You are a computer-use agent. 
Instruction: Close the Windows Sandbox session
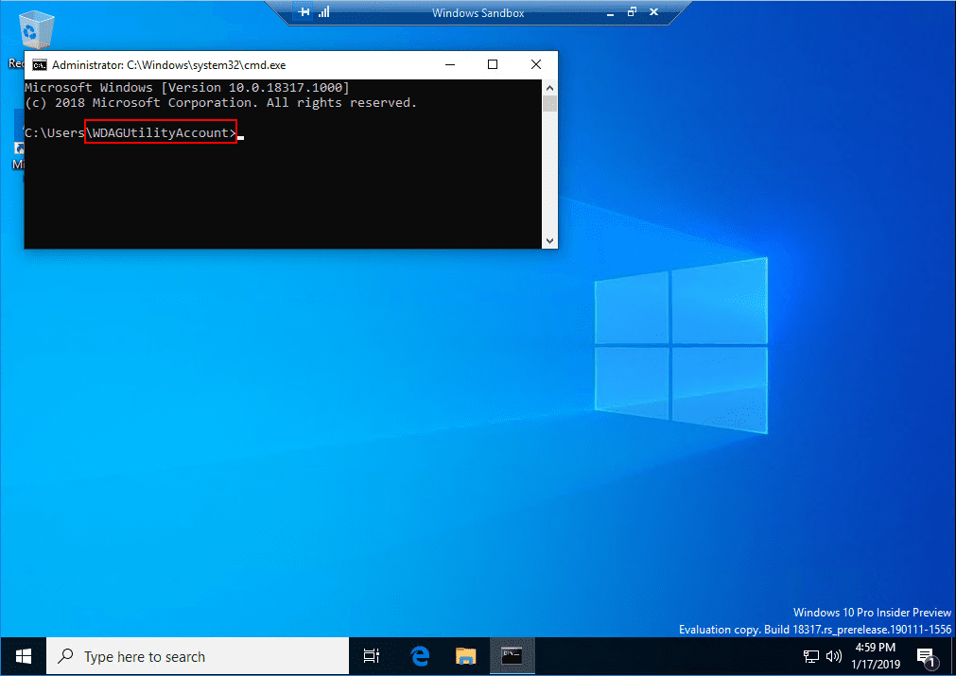point(654,12)
